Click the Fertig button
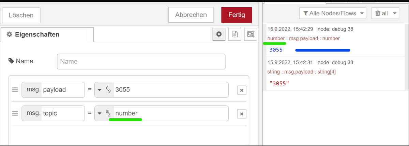This screenshot has height=146, width=409. point(237,15)
